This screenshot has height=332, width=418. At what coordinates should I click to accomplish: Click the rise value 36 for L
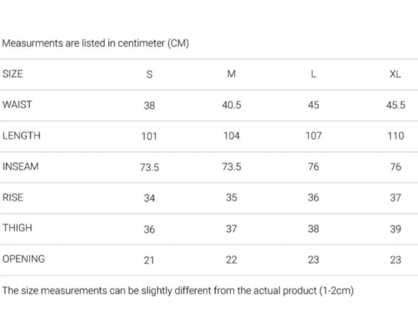pyautogui.click(x=313, y=198)
